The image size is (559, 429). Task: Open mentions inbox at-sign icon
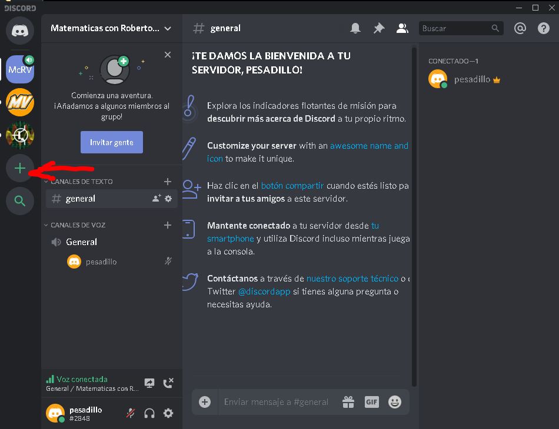[x=520, y=28]
